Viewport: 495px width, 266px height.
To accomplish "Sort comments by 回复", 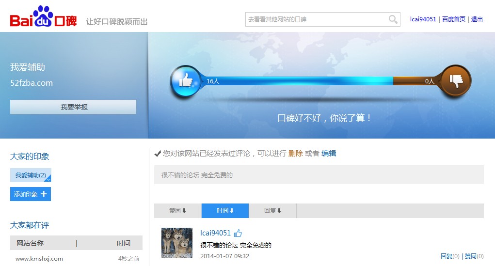I will (x=273, y=210).
